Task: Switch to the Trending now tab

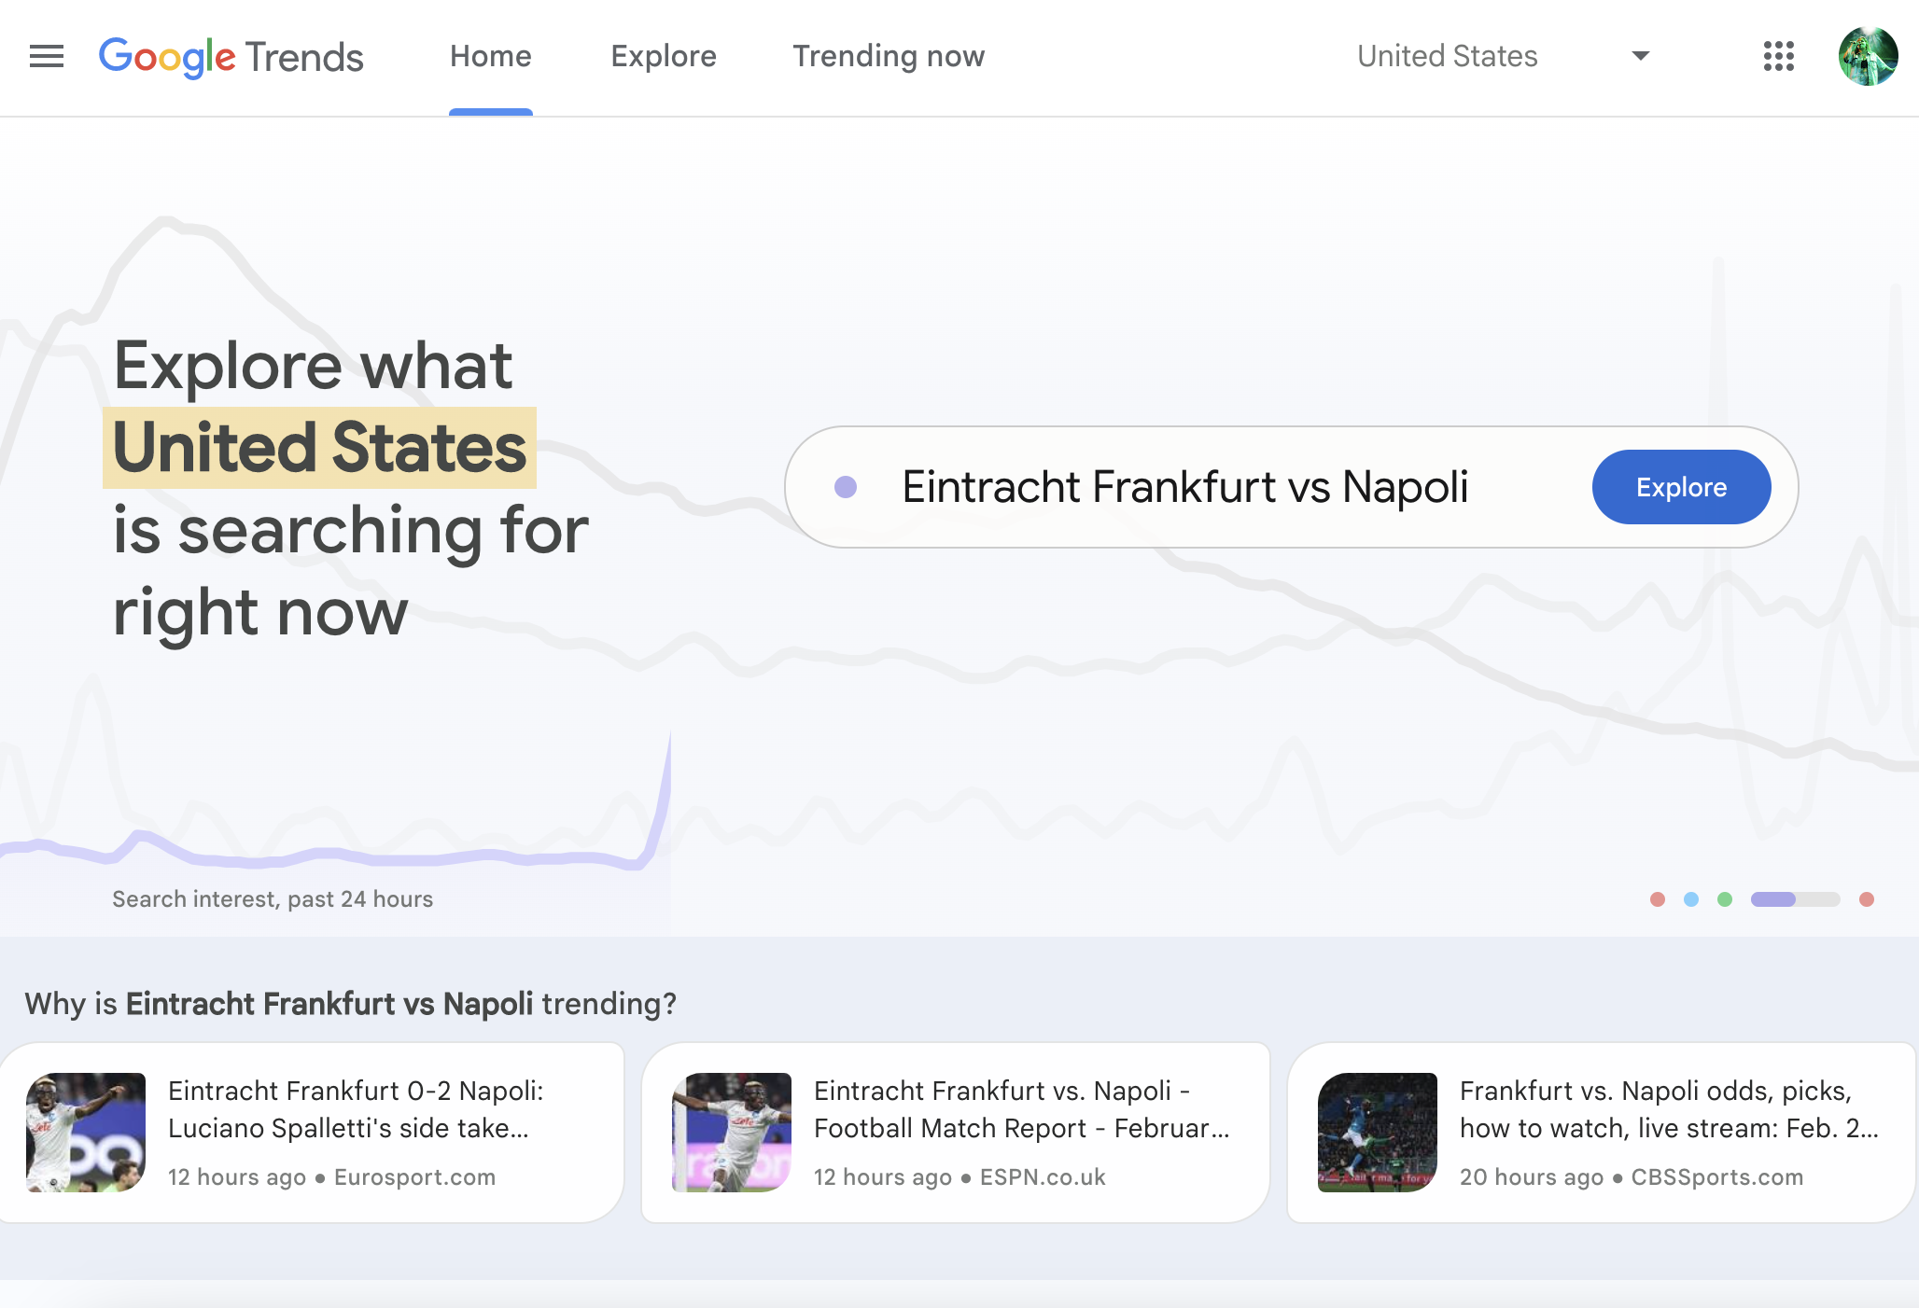Action: 889,56
